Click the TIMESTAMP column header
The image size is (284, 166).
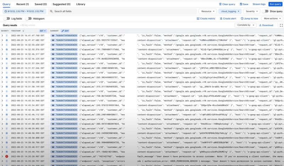point(16,31)
